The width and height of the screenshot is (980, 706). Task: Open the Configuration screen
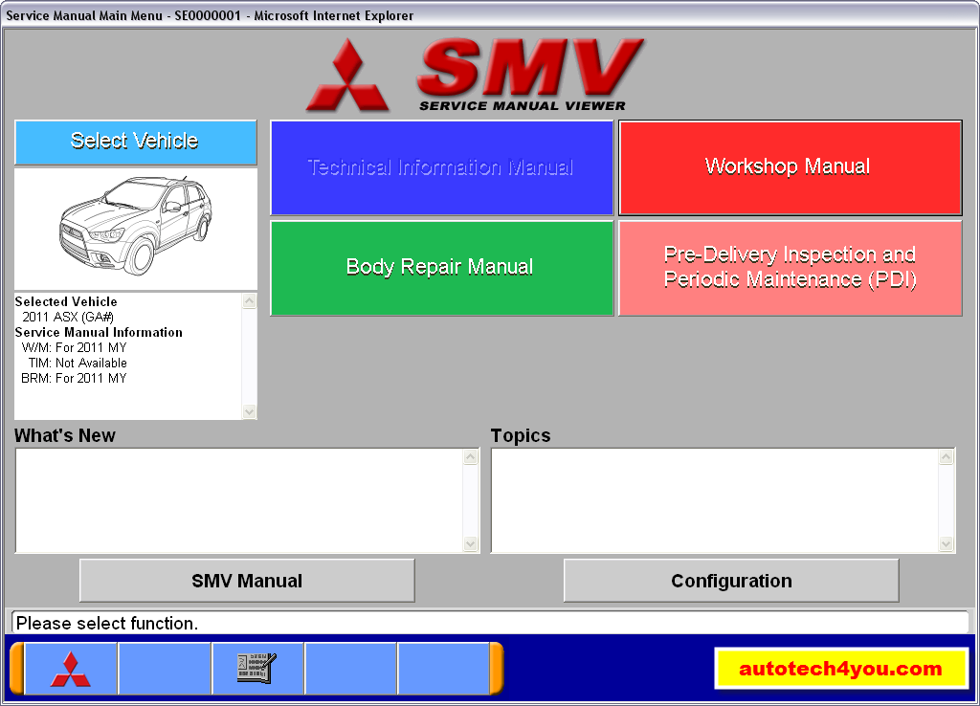[730, 580]
